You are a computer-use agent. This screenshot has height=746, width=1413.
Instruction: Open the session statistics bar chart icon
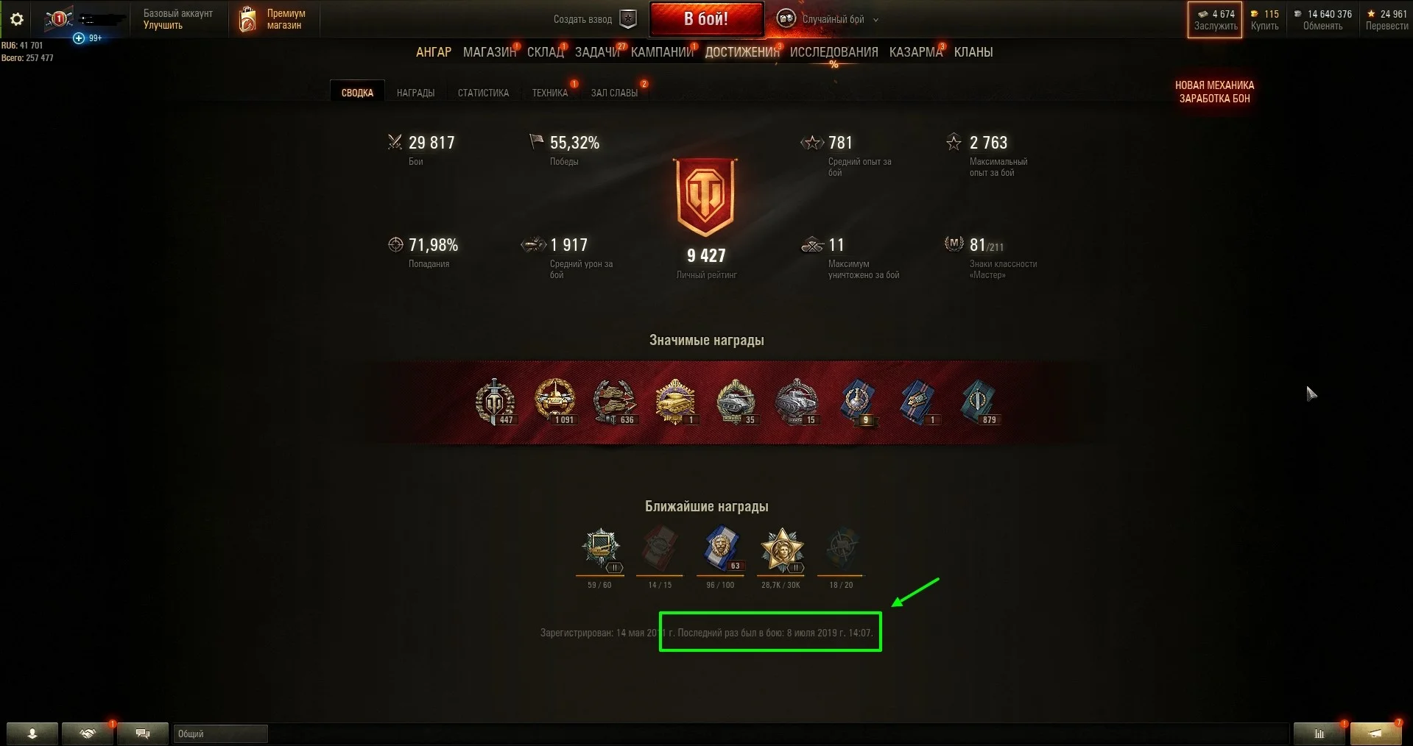pos(1319,733)
